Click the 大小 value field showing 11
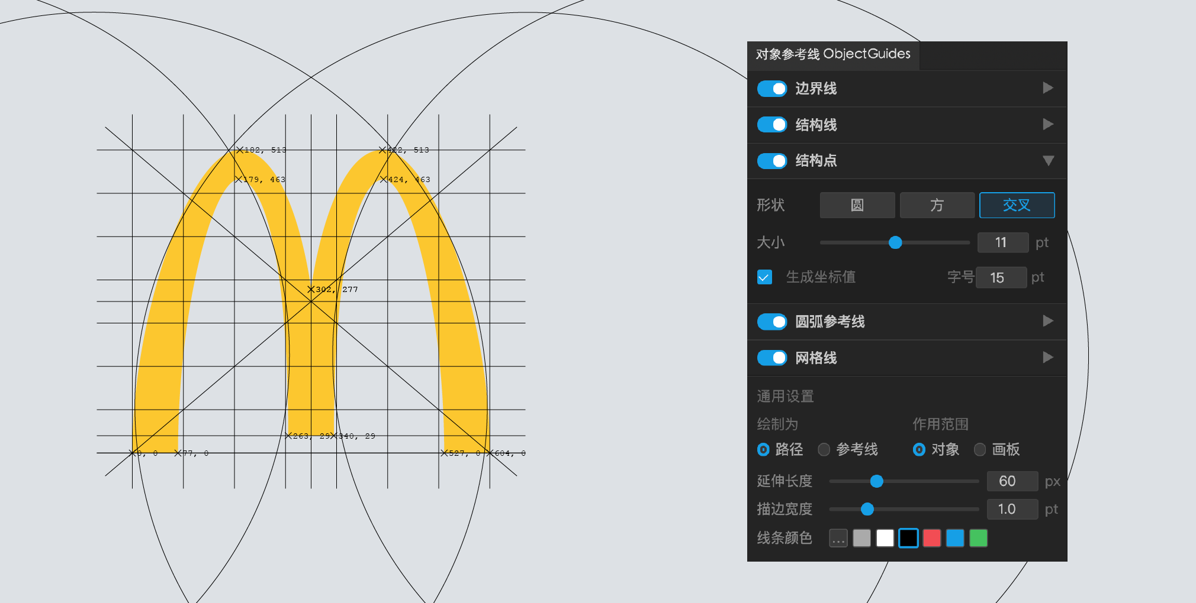 pos(1003,242)
